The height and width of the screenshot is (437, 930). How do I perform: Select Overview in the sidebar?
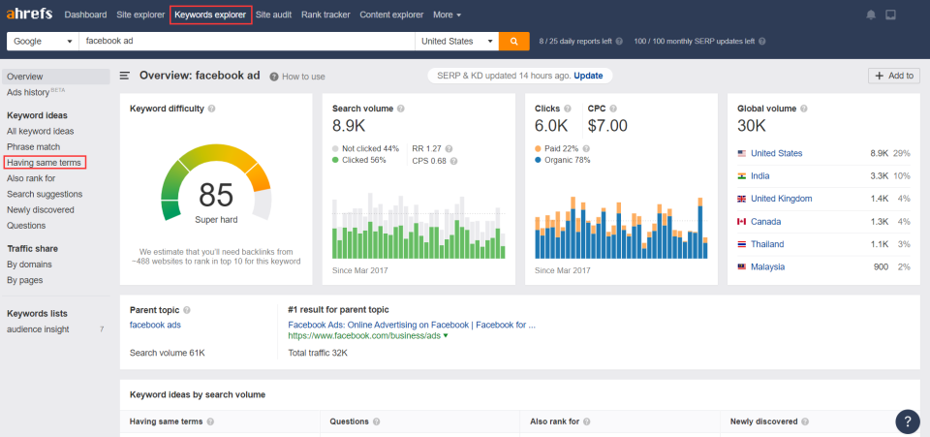tap(56, 77)
